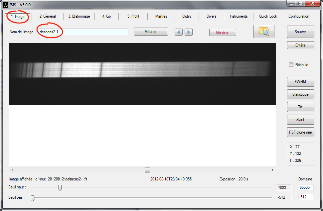Click the horizontal image scrollbar thumb
The height and width of the screenshot is (211, 323).
(x=147, y=170)
